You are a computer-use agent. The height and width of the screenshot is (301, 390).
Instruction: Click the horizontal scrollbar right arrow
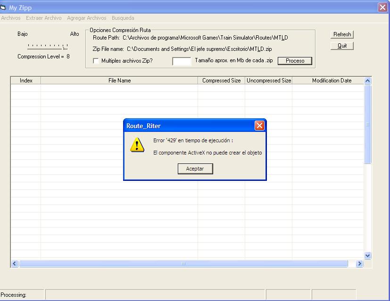pos(359,264)
